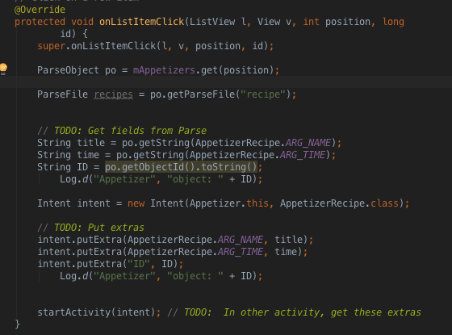Click the TODO: Get fields from Parse comment
This screenshot has width=452, height=335.
coord(122,131)
